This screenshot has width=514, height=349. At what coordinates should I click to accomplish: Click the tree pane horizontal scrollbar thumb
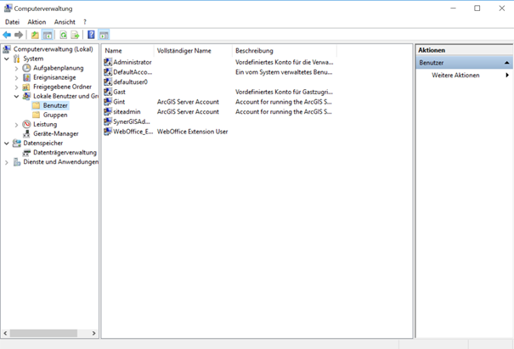click(x=43, y=333)
